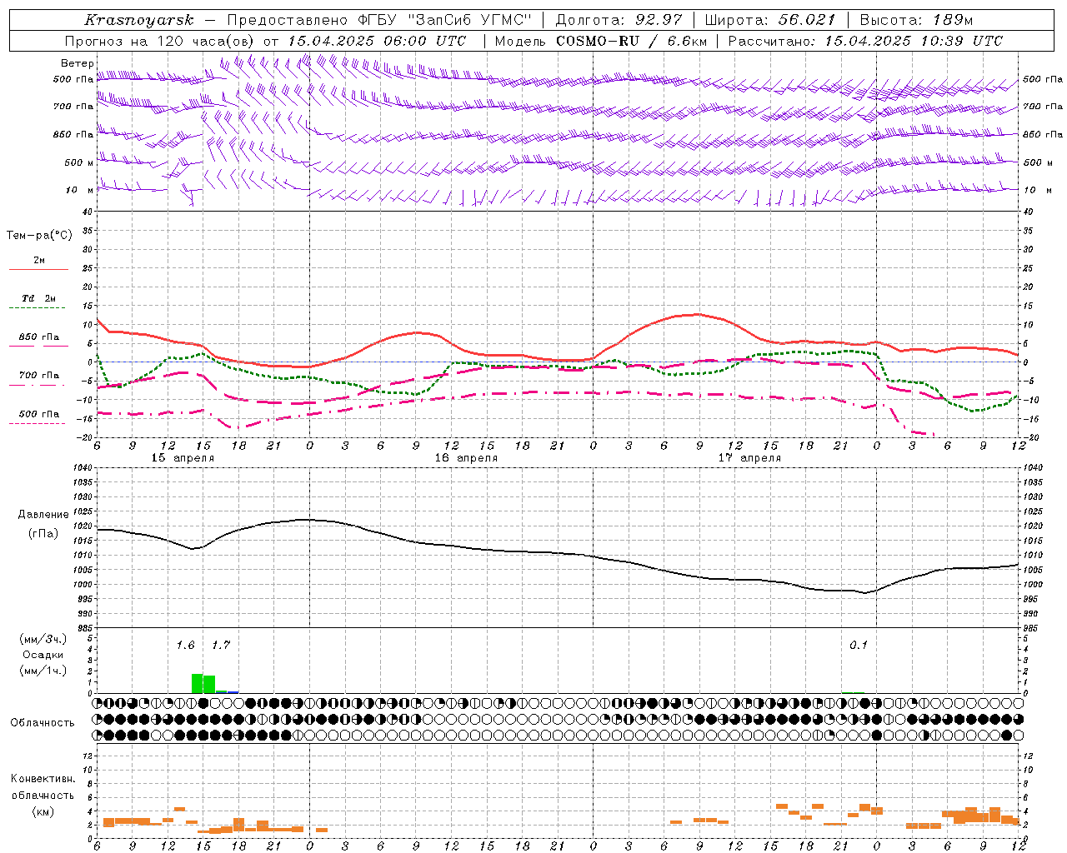Click the (км) unit in convective panel
The image size is (1067, 853).
coord(43,811)
